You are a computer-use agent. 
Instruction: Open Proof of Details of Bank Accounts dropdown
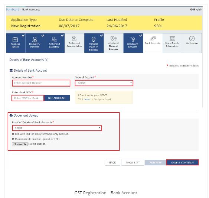pyautogui.click(x=57, y=128)
